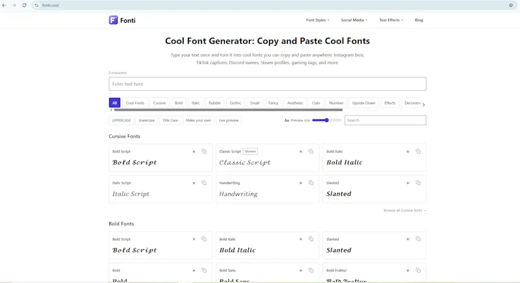This screenshot has height=283, width=520.
Task: Copy Slanted in Cursive Fonts
Action: (x=418, y=182)
